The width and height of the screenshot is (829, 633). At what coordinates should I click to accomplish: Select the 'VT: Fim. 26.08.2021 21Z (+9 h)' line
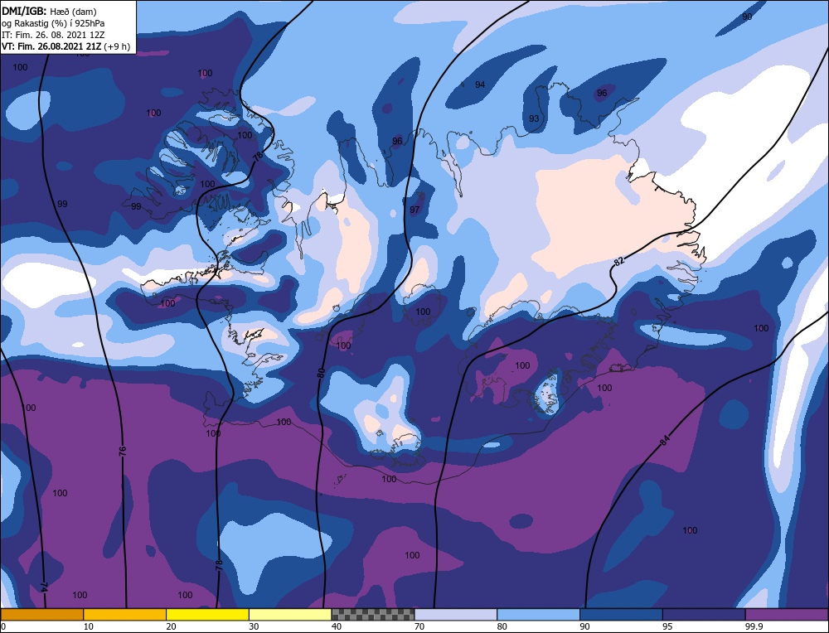(x=65, y=46)
